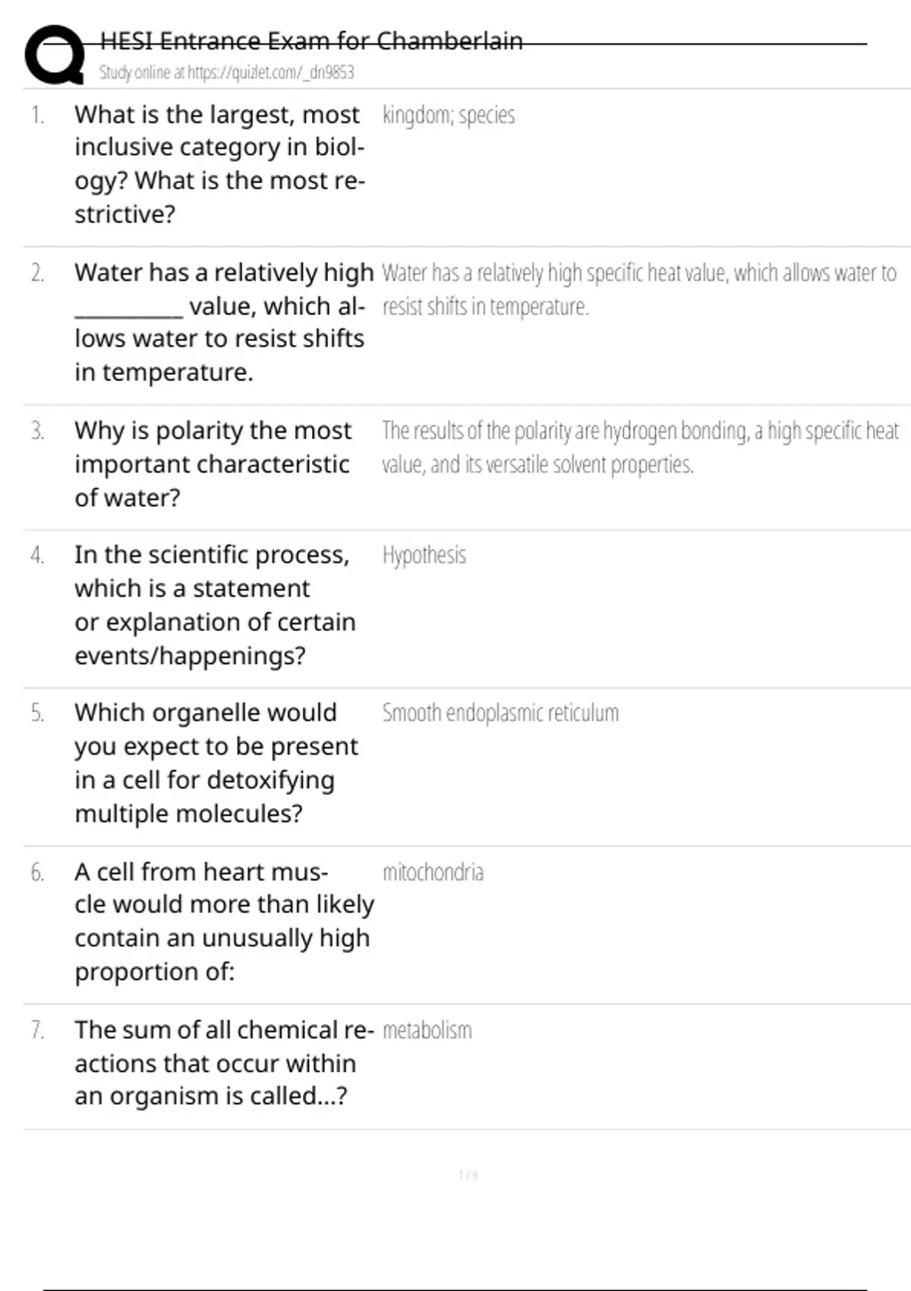911x1291 pixels.
Task: Click the Quizlet Q logo
Action: [55, 54]
